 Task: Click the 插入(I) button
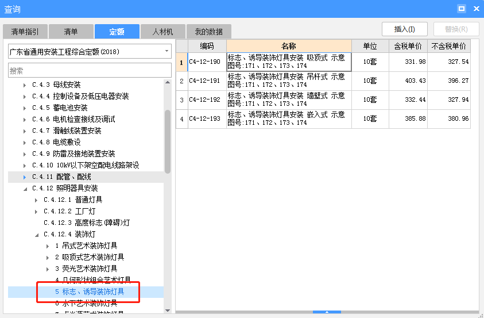pos(404,29)
